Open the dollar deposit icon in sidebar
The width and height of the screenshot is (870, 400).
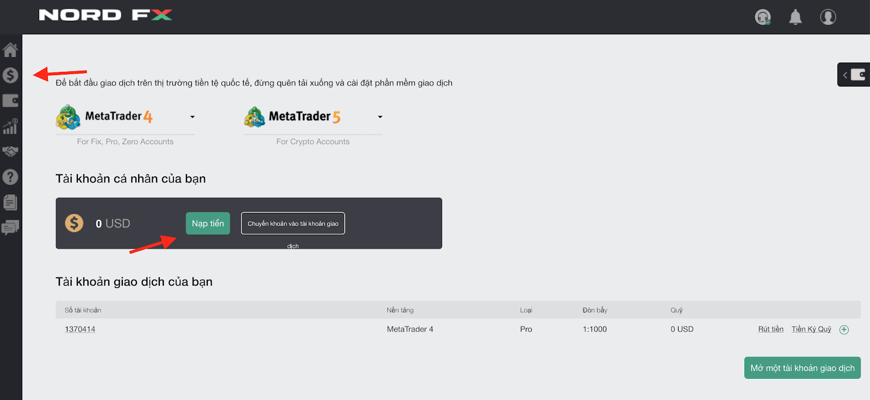(x=10, y=75)
